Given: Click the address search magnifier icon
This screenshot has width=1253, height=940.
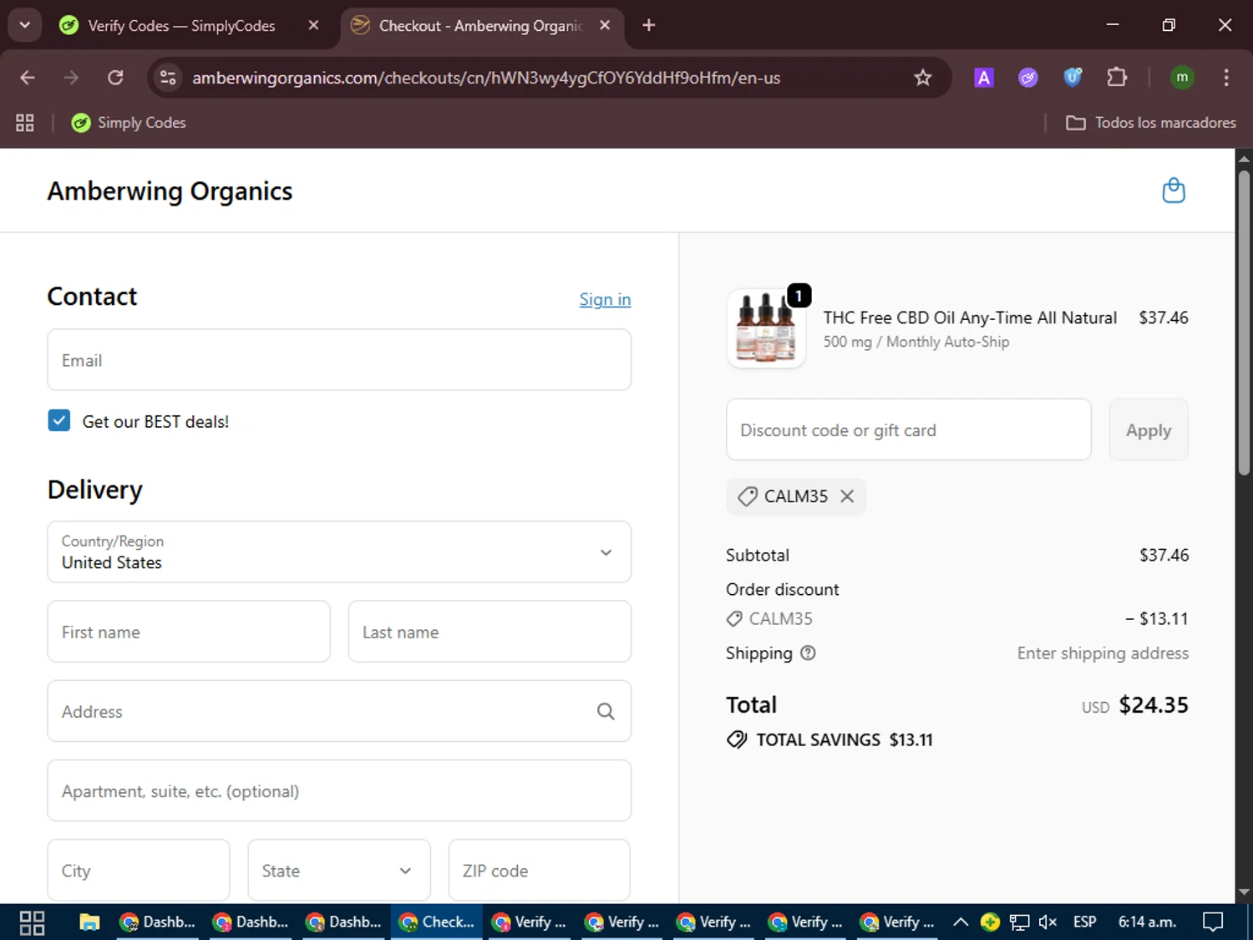Looking at the screenshot, I should coord(606,711).
